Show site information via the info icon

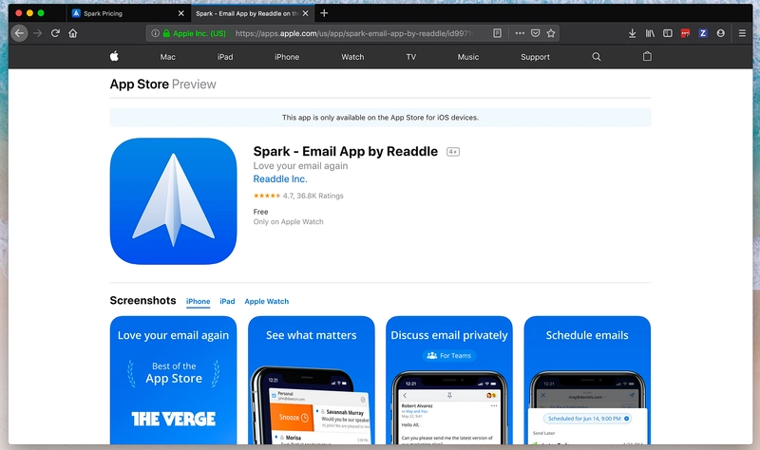(155, 33)
